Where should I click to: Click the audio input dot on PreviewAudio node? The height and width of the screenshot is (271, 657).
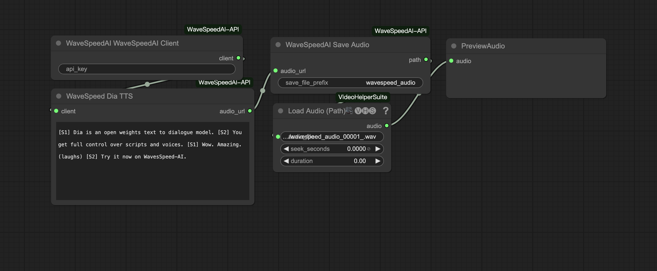(451, 61)
